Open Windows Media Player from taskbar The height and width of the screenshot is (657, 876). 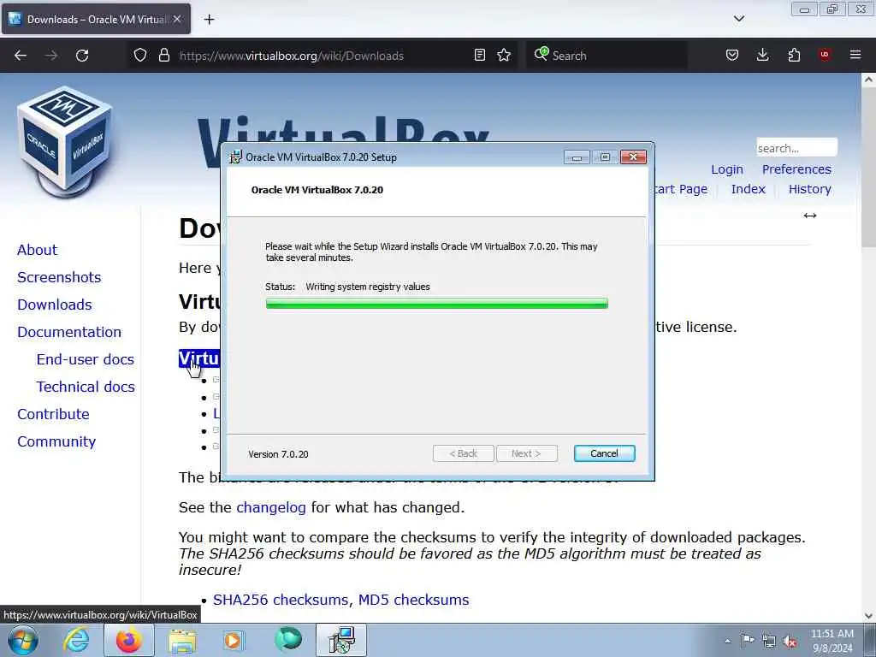pyautogui.click(x=234, y=640)
